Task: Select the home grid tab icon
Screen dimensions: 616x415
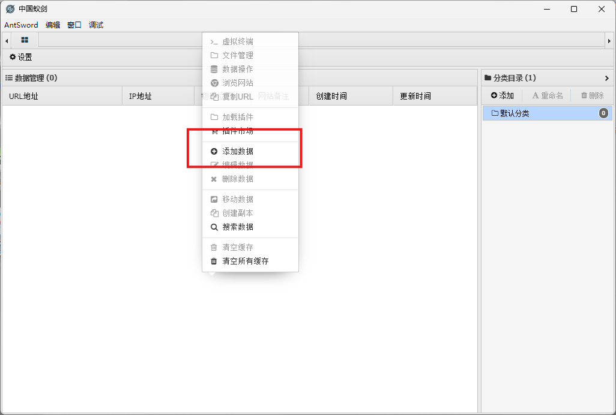Action: (25, 40)
